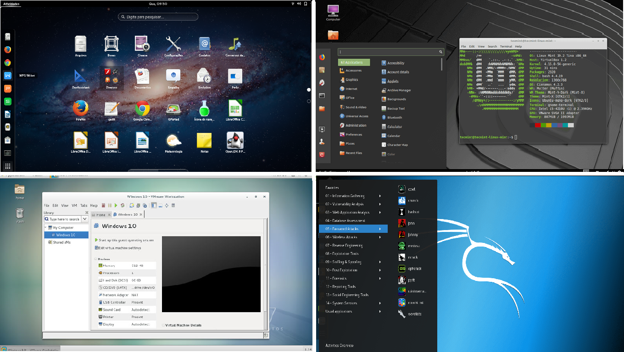The width and height of the screenshot is (624, 352).
Task: Collapse Devices section in VMware
Action: [95, 259]
